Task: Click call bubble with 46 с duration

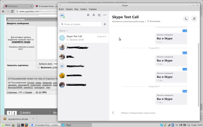Action: coord(171,61)
